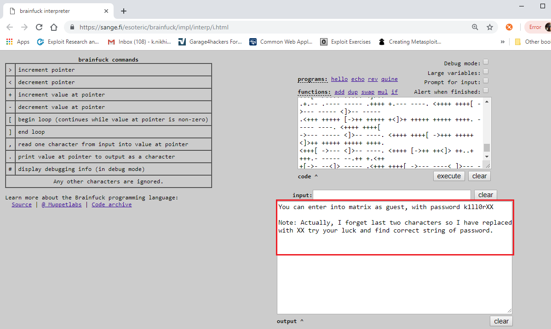
Task: Click the orange extension icon in toolbar
Action: [509, 27]
